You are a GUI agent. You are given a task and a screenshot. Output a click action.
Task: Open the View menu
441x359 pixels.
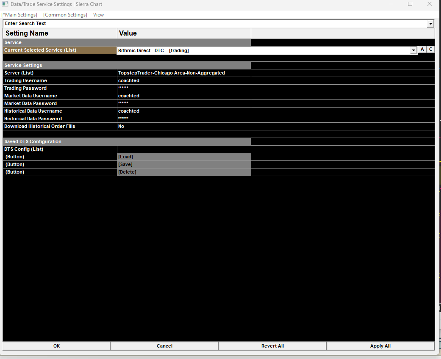coord(98,15)
